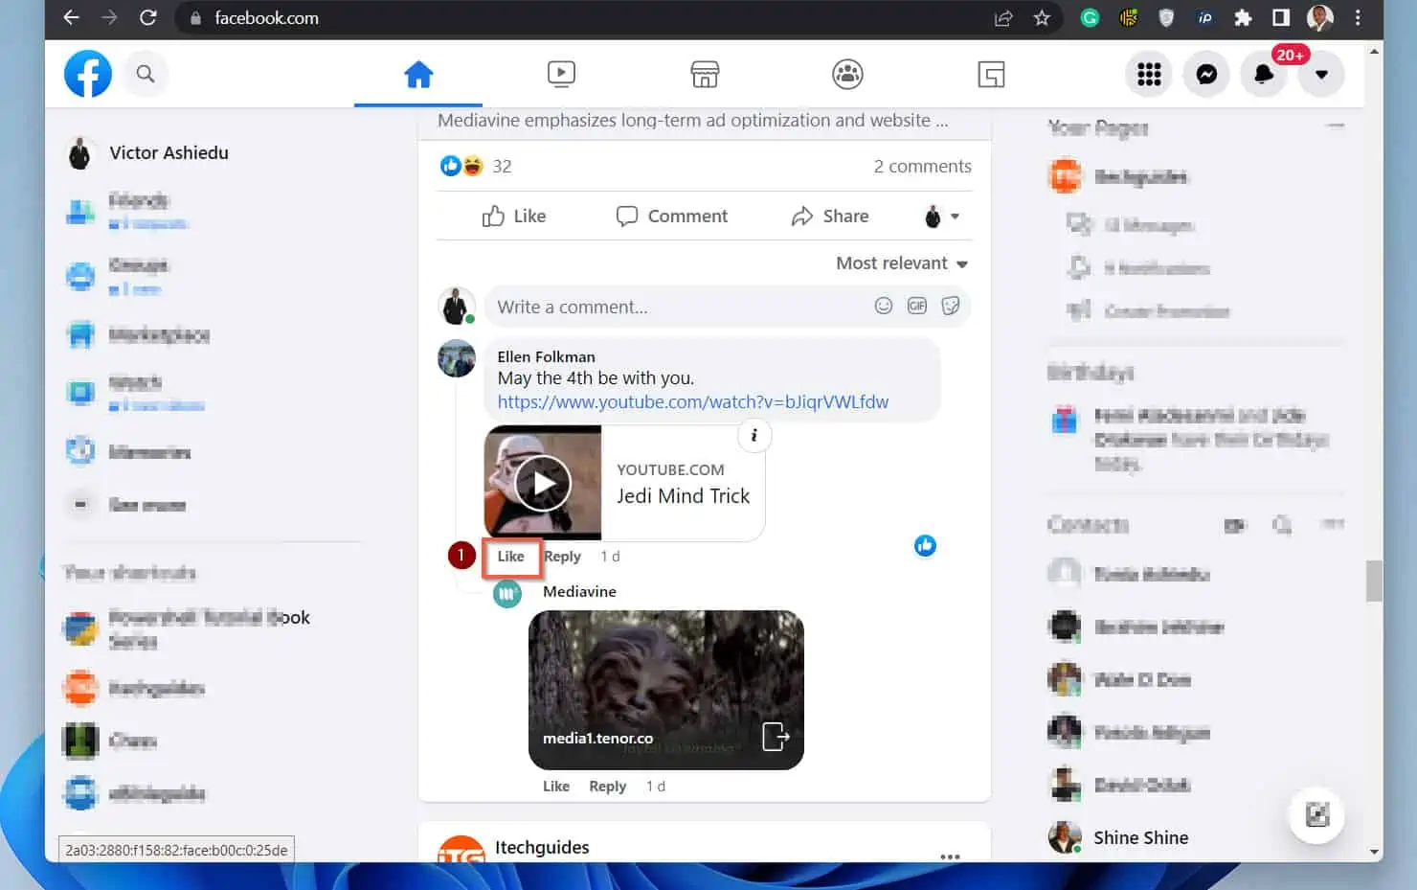Open the youtube.com watch link

pyautogui.click(x=693, y=402)
